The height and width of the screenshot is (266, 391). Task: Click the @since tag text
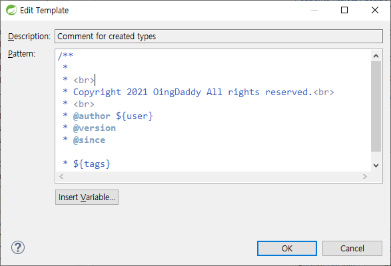coord(89,140)
